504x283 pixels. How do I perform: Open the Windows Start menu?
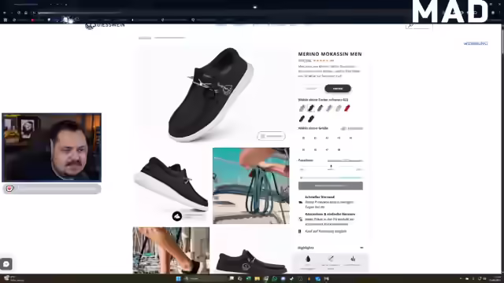click(179, 278)
